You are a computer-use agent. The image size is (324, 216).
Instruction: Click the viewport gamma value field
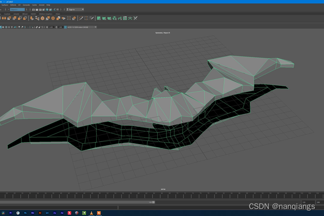pos(60,27)
